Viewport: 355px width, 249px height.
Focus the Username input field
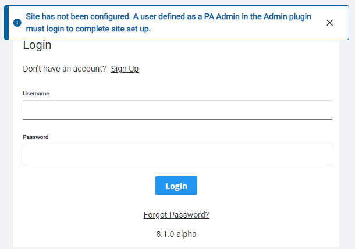point(177,110)
